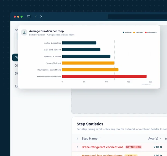167x156 pixels.
Task: Close the window with the red button
Action: (x=15, y=17)
